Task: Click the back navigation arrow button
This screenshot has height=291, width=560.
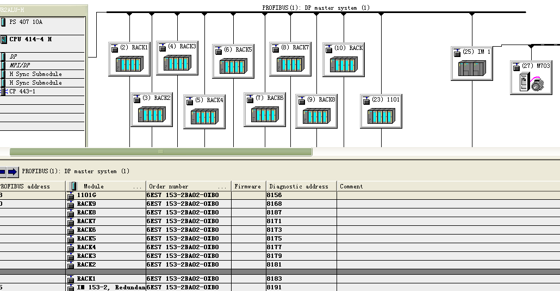Action: 3,172
